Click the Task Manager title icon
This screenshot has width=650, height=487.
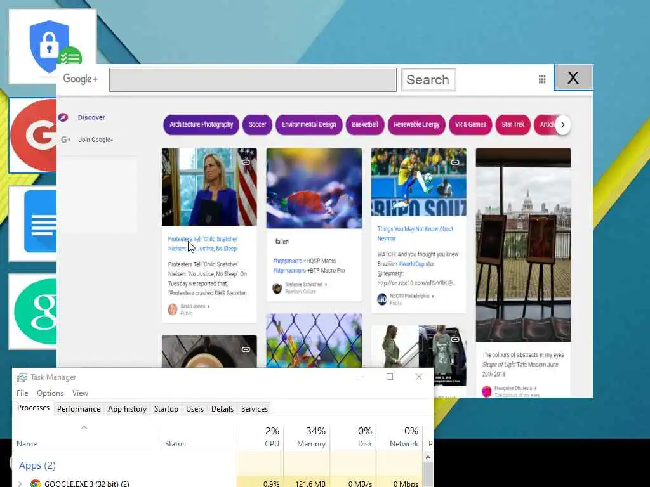coord(22,377)
